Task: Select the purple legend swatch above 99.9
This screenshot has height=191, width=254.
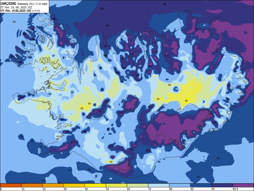Action: click(243, 185)
